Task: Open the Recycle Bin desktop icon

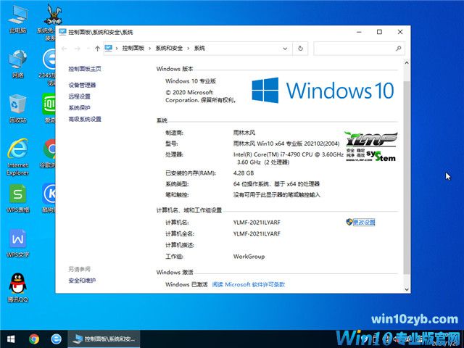Action: (17, 109)
